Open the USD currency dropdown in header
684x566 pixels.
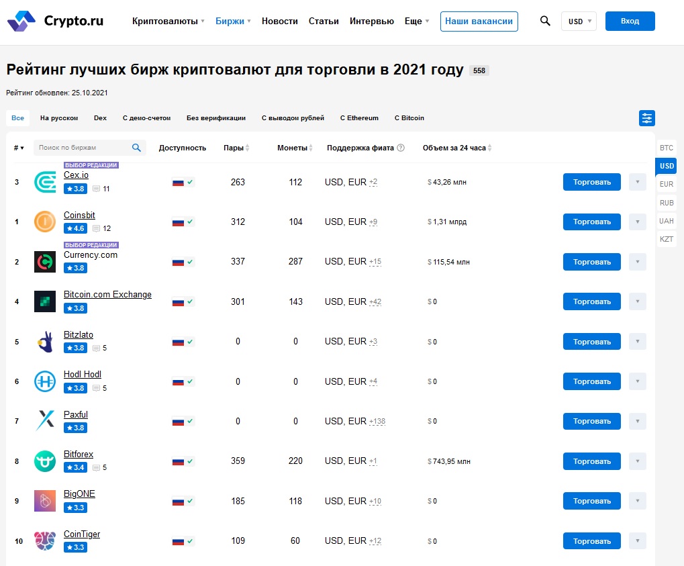point(579,21)
